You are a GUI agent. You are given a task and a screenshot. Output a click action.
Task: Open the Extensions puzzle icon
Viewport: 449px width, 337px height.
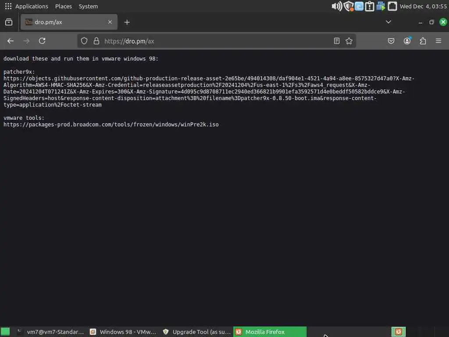(423, 41)
